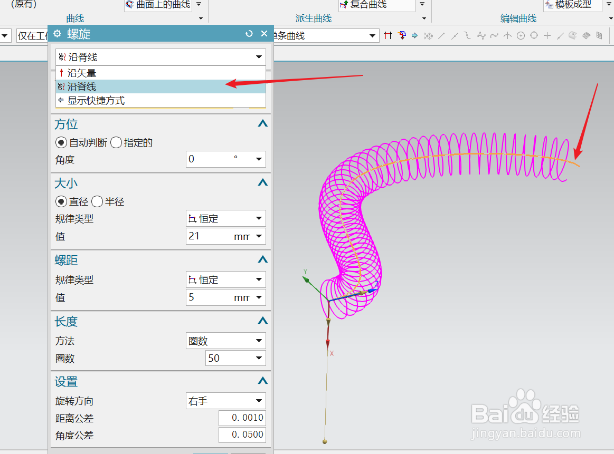
Task: Expand the 派生曲线 ribbon group arrow
Action: 424,18
